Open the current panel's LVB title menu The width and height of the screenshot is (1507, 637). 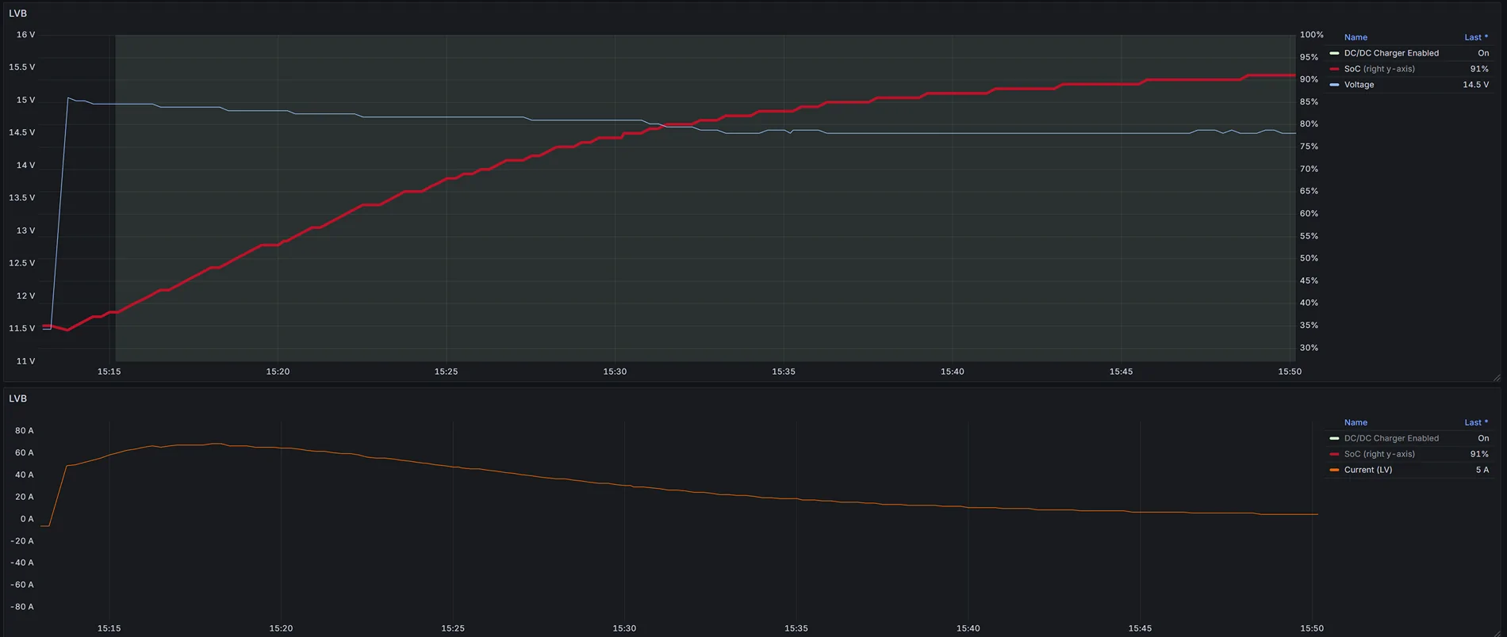tap(17, 399)
